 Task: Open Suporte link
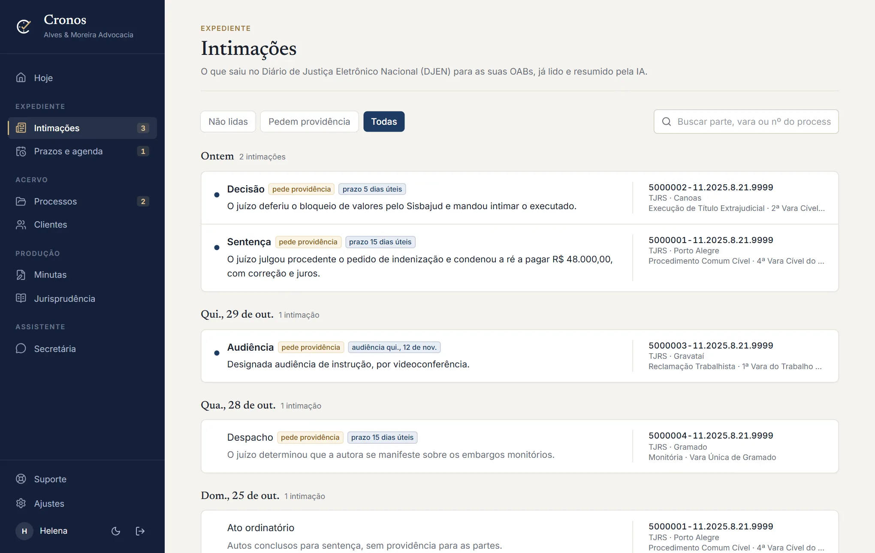(x=82, y=479)
